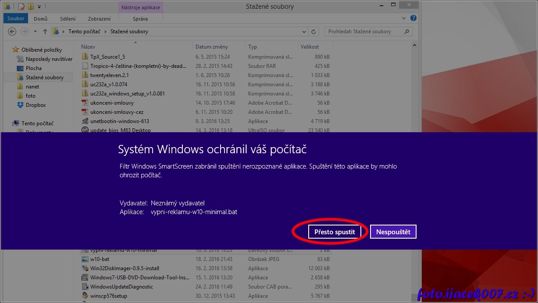Click the 'Přesto spustit' button
Viewport: 538px width, 303px height.
click(x=335, y=232)
